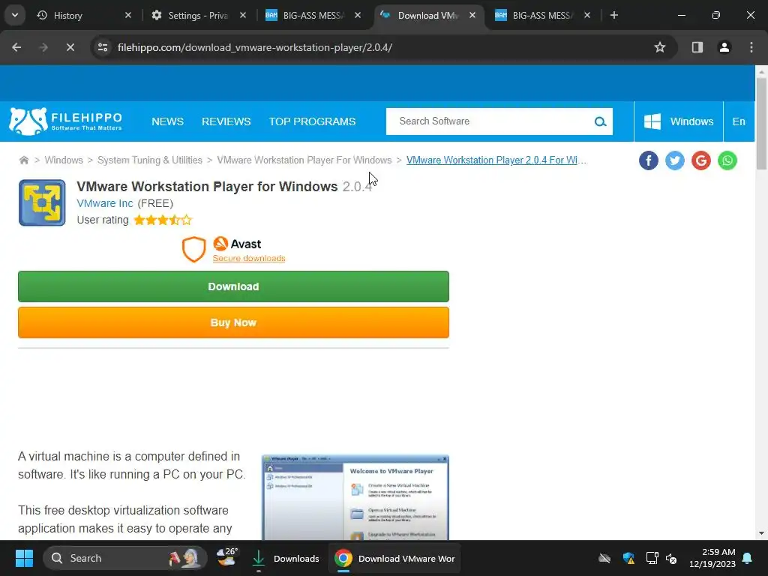Share page on Twitter
768x576 pixels.
pos(675,160)
